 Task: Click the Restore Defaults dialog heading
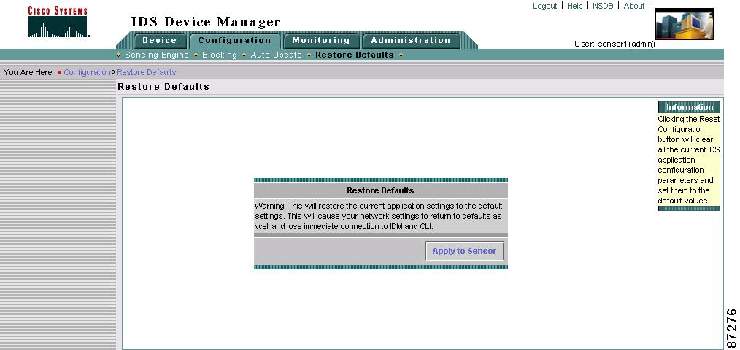click(380, 190)
